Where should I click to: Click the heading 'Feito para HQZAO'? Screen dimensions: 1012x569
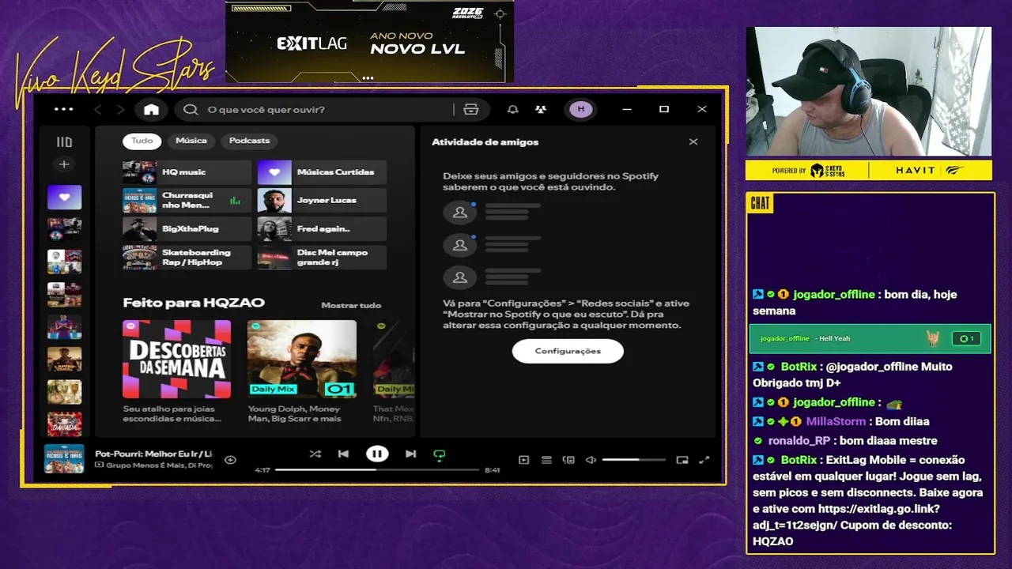point(194,303)
